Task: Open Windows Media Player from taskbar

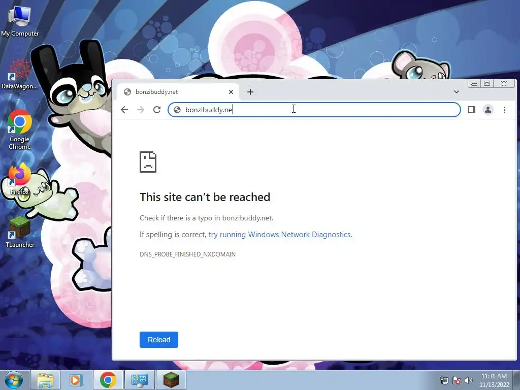Action: click(76, 380)
